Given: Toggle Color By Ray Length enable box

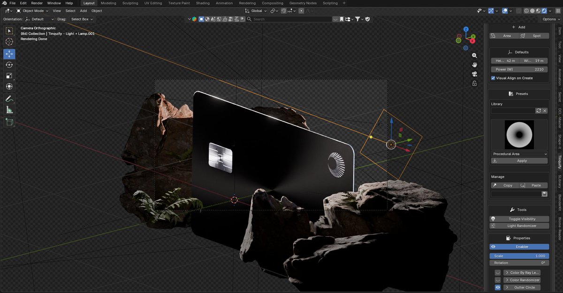Looking at the screenshot, I should click(497, 272).
